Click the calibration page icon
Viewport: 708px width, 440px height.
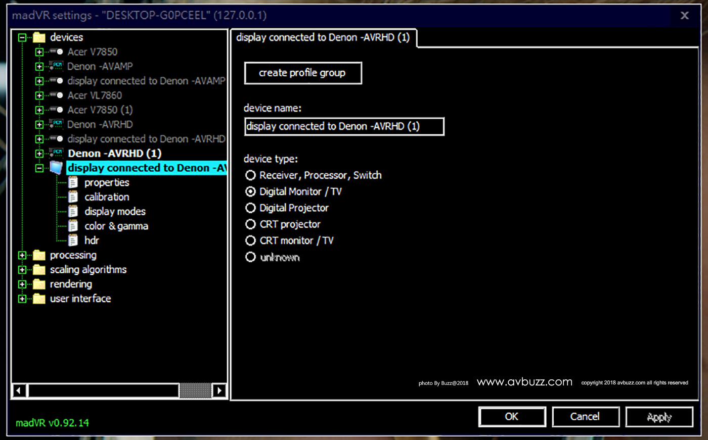click(73, 197)
